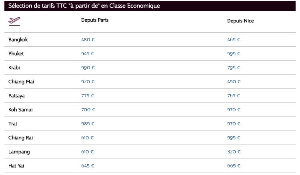Open the Bangkok fare from Nice 465 €
The image size is (300, 175).
234,40
